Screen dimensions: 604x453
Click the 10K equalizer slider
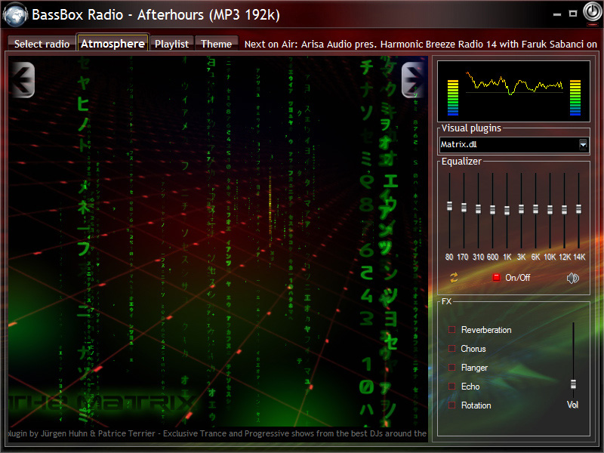[550, 211]
